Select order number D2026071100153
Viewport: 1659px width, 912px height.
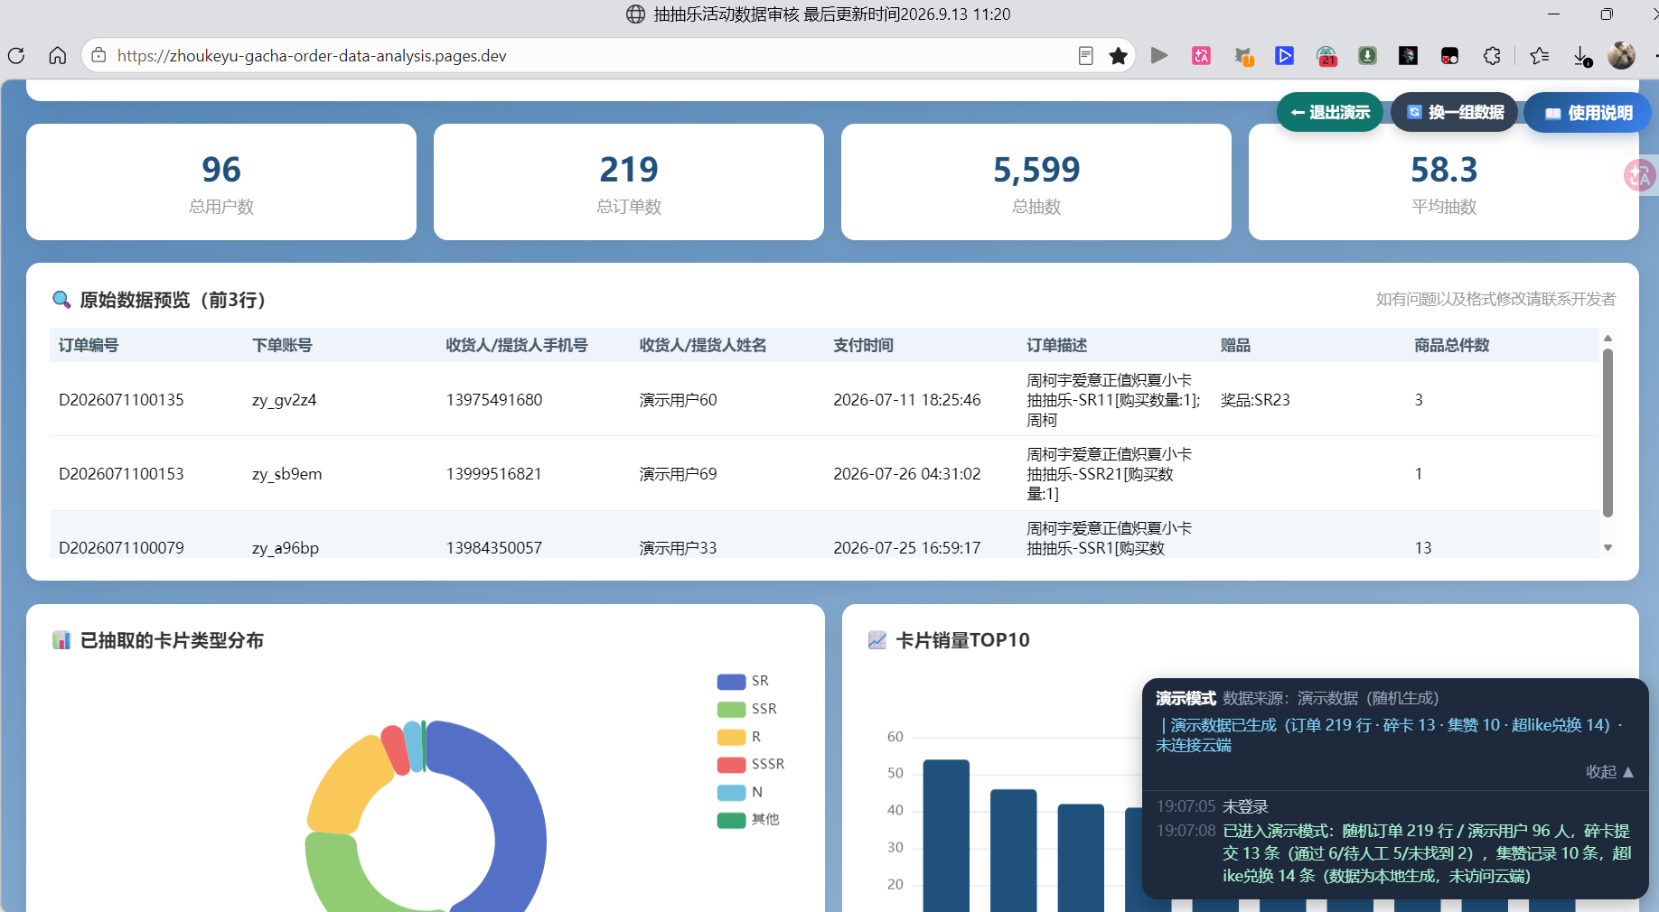point(121,474)
